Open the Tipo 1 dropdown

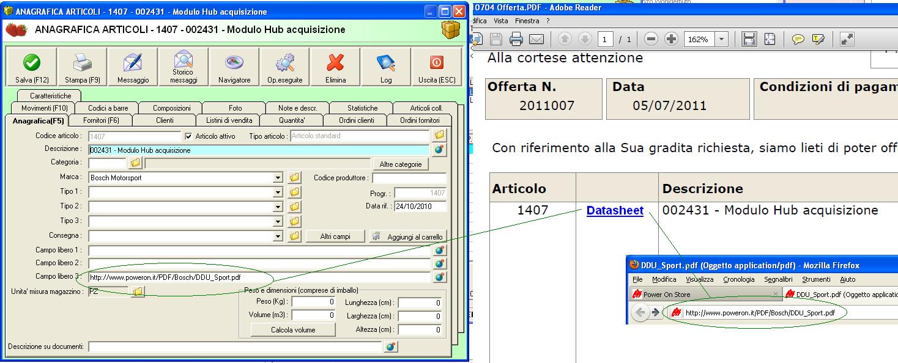278,193
